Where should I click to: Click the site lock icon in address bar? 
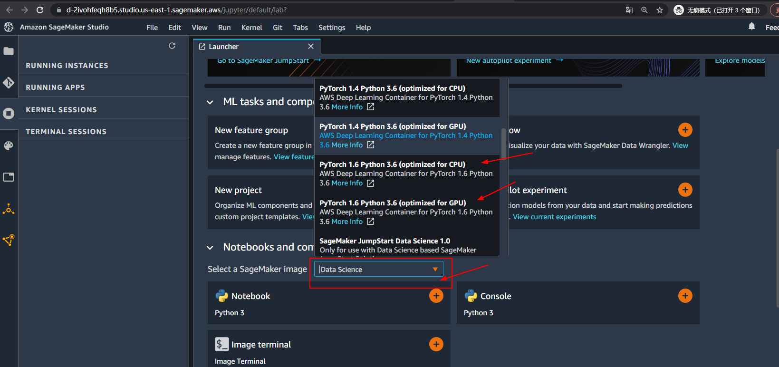(58, 10)
